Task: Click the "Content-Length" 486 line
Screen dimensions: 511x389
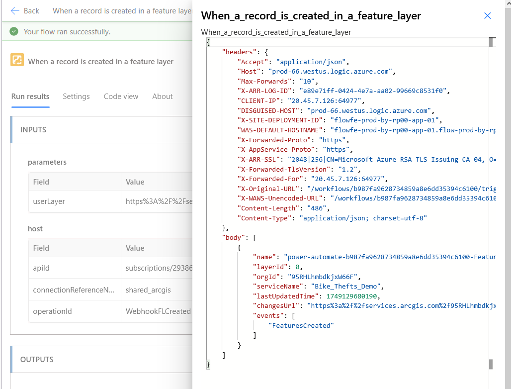Action: tap(283, 208)
